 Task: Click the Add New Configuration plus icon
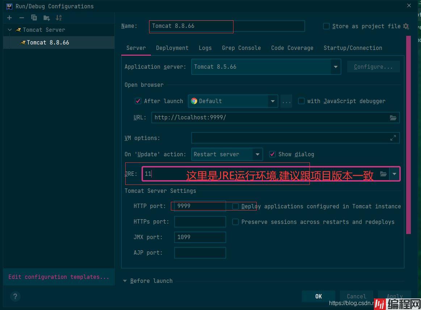9,18
